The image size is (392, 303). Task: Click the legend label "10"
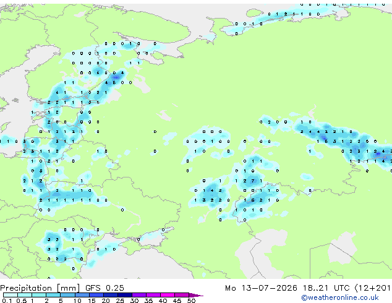click(x=77, y=301)
